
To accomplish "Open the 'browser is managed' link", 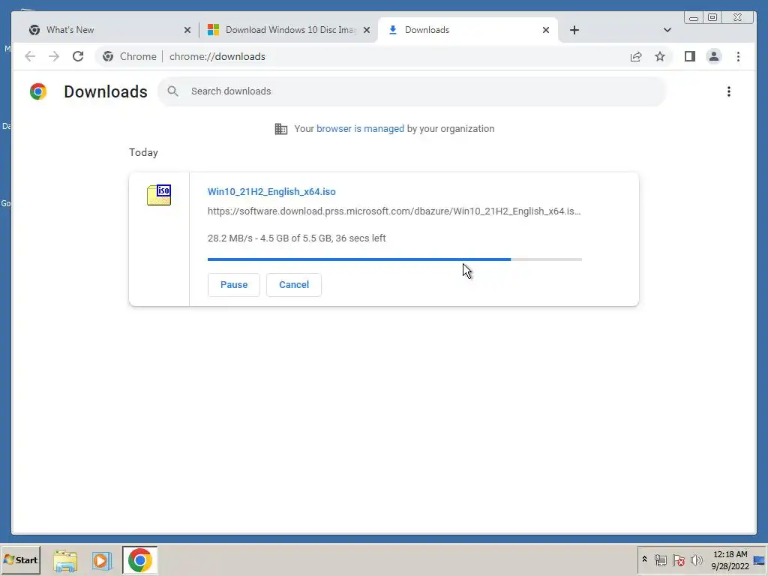I will (x=360, y=129).
